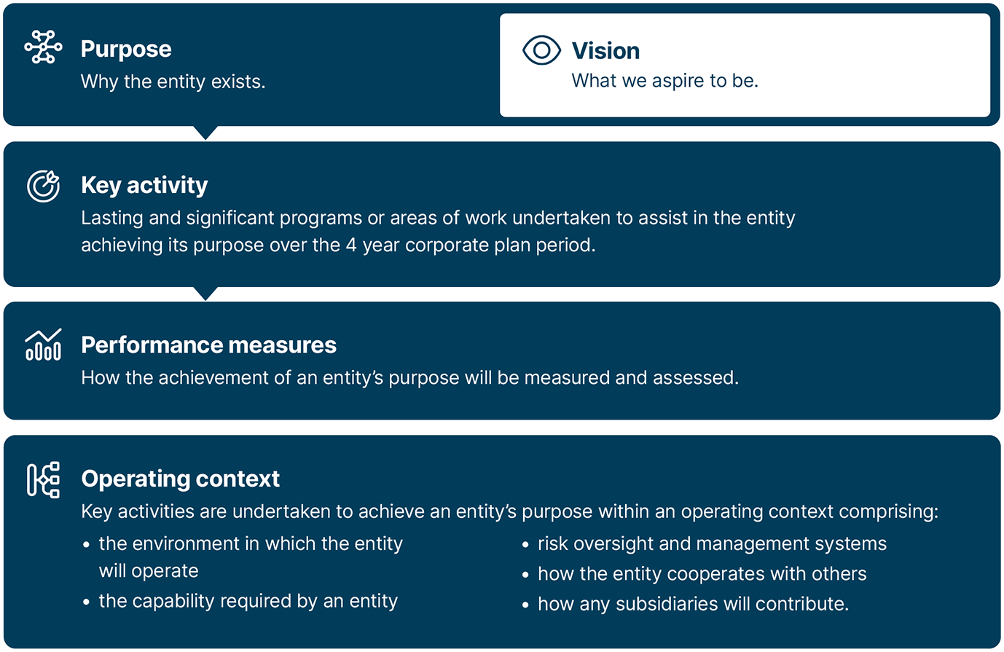This screenshot has height=652, width=1004.
Task: Click the down arrow below the Purpose panel
Action: [x=206, y=133]
